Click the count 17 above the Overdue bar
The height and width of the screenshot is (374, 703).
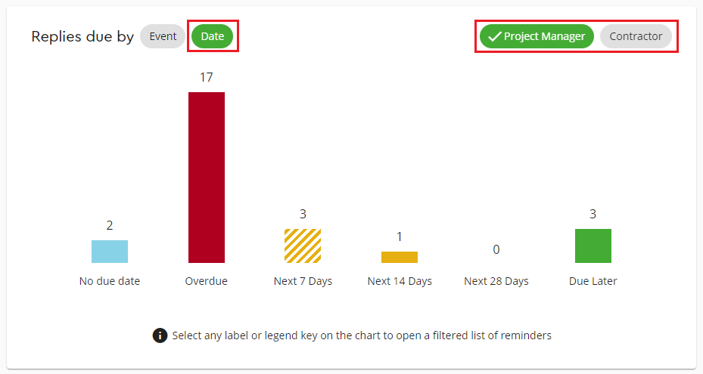click(207, 77)
